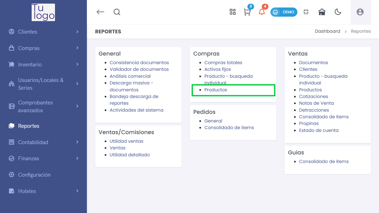Open the apps grid icon
Image resolution: width=379 pixels, height=213 pixels.
tap(233, 12)
